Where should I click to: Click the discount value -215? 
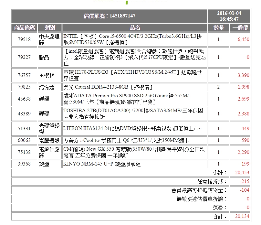pyautogui.click(x=244, y=182)
